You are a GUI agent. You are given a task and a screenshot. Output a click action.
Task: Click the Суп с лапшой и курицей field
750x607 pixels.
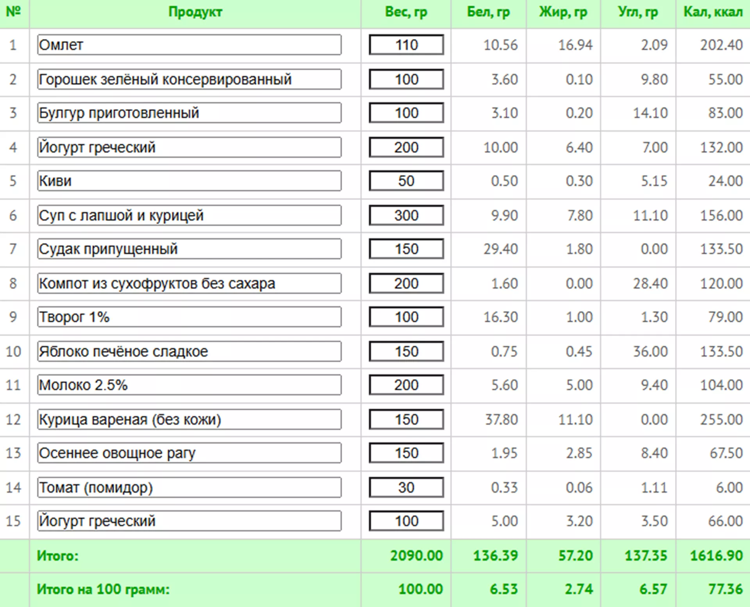189,215
